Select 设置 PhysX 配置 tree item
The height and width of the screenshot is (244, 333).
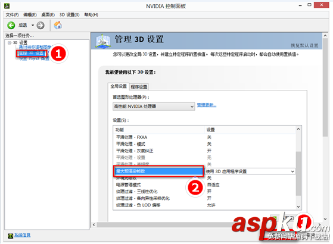coord(34,59)
